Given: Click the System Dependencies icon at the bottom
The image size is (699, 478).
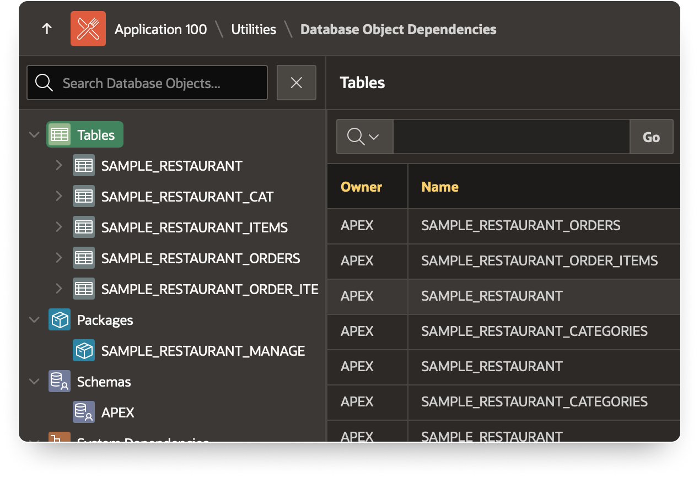Looking at the screenshot, I should pos(59,441).
